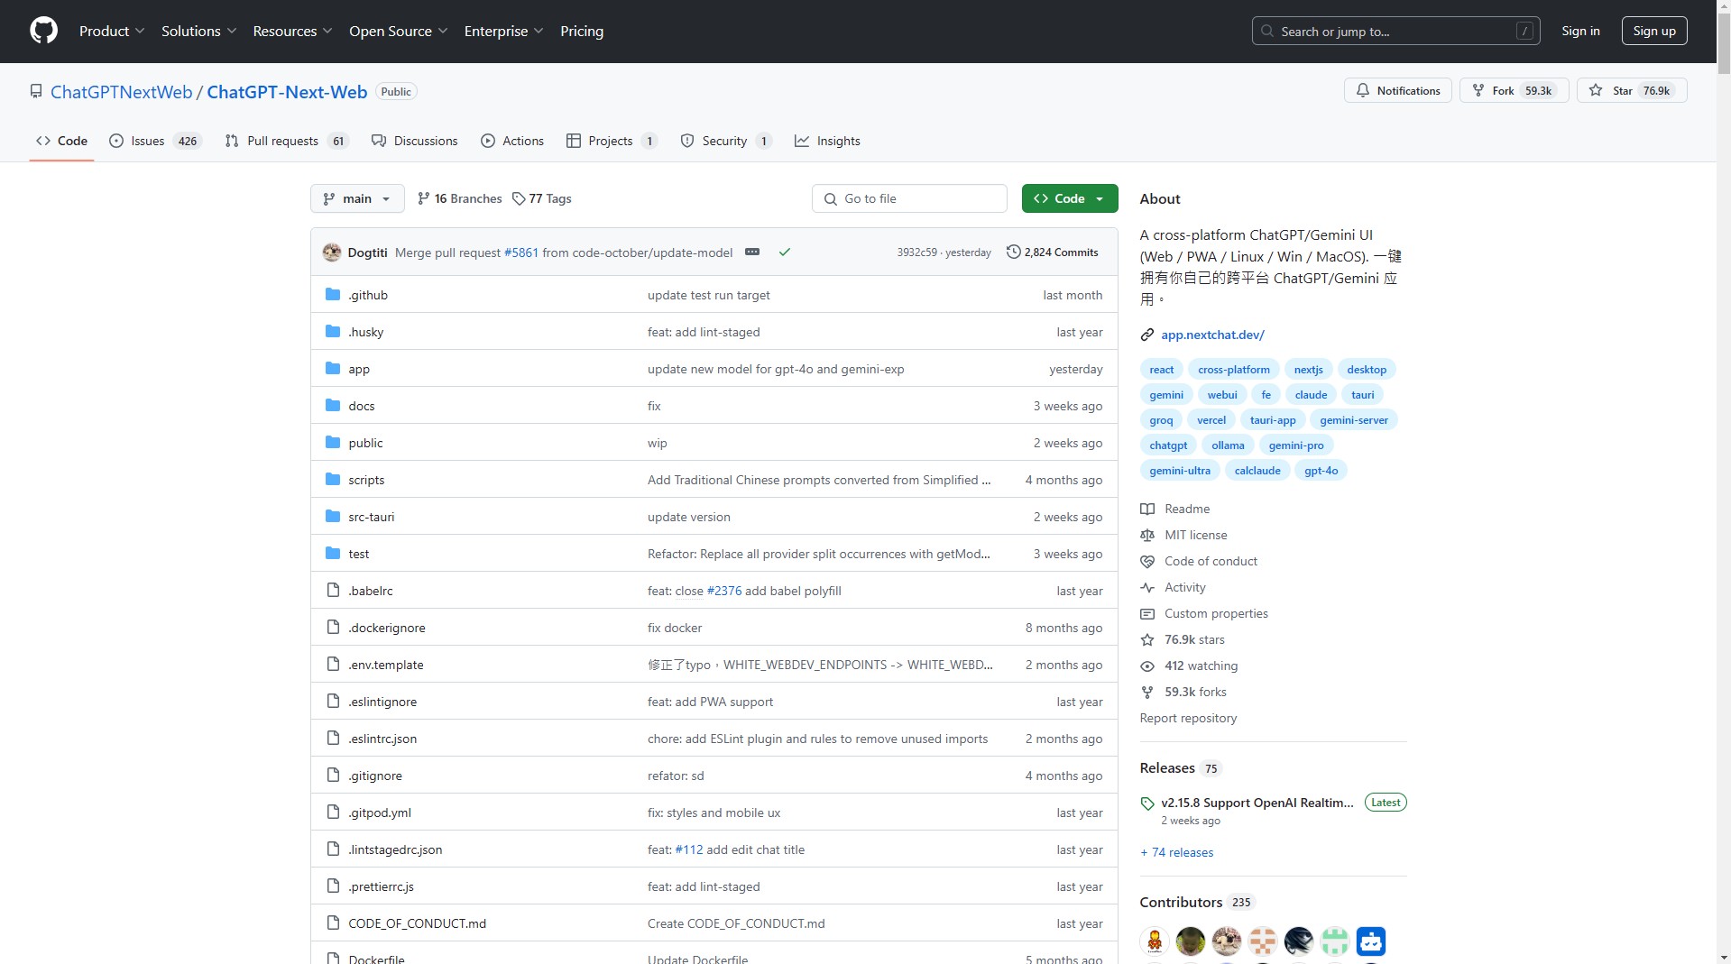Click the forks count fork icon
The width and height of the screenshot is (1731, 964).
click(x=1147, y=692)
